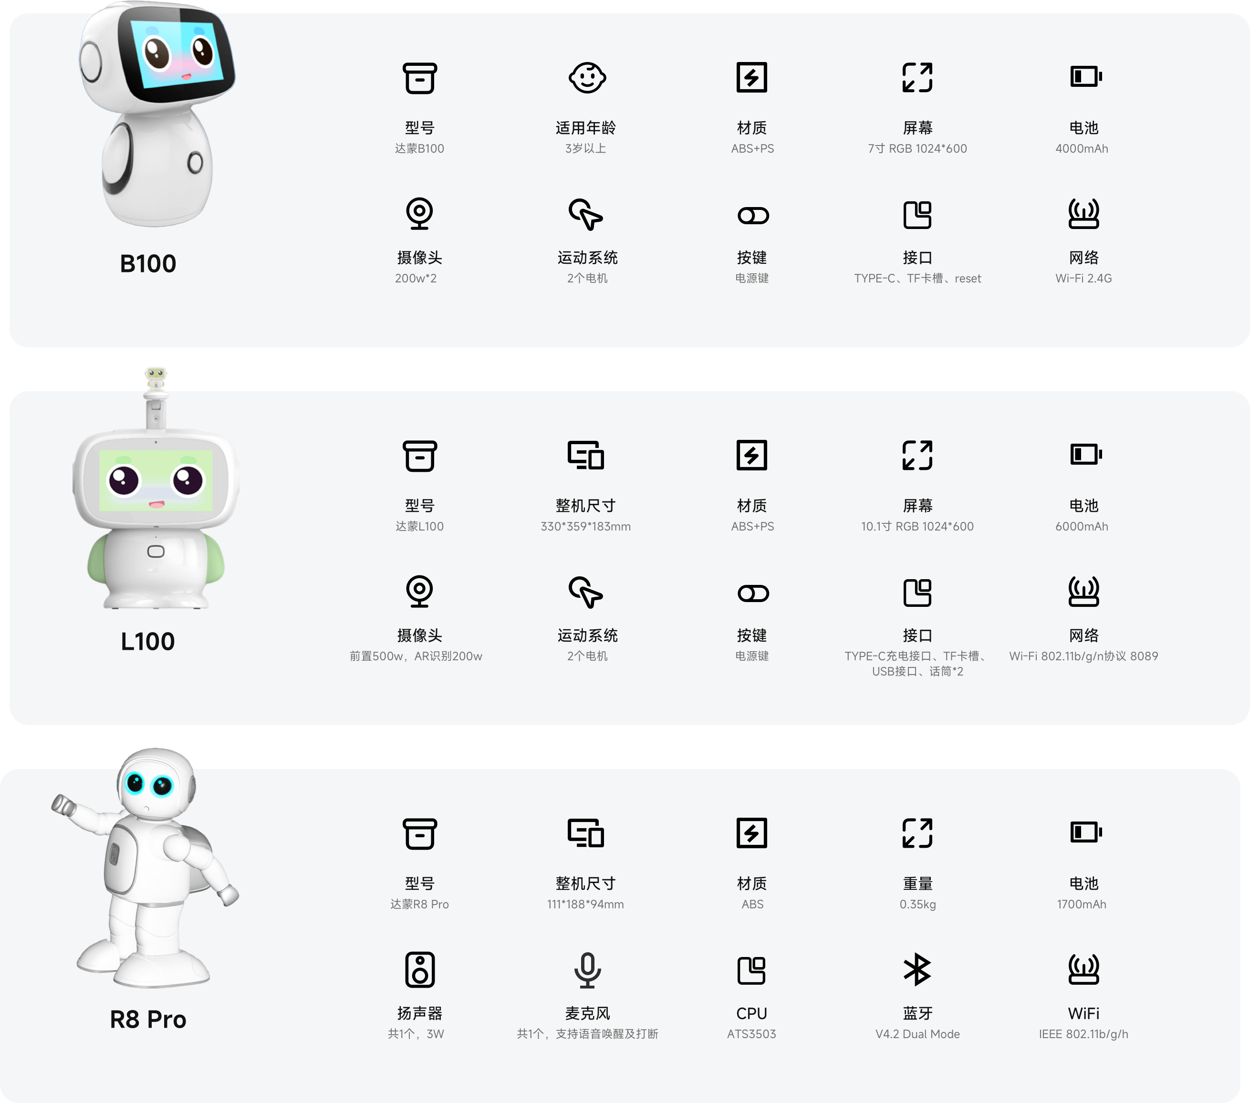Viewport: 1250px width, 1103px height.
Task: Click the L100 product name
Action: [147, 641]
